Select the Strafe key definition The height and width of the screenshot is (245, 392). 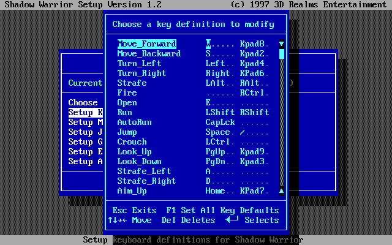(132, 83)
